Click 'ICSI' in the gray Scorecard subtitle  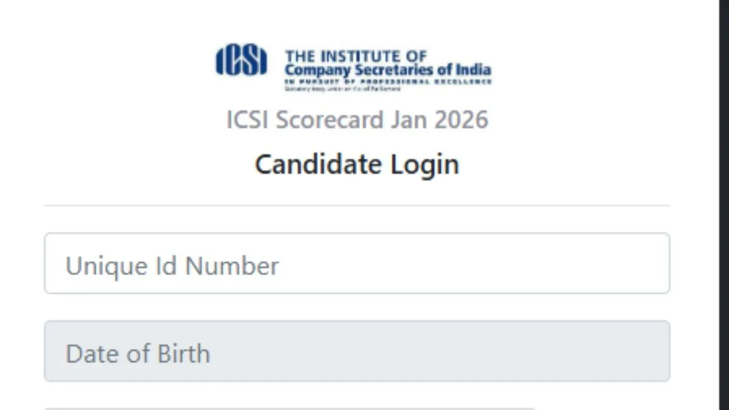click(x=248, y=120)
